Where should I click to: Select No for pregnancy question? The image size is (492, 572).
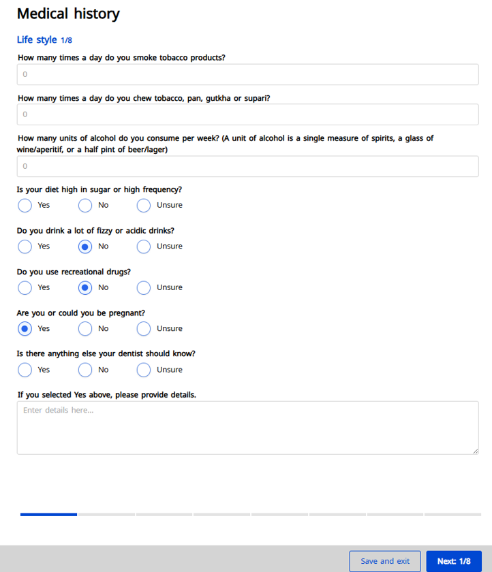(x=85, y=329)
